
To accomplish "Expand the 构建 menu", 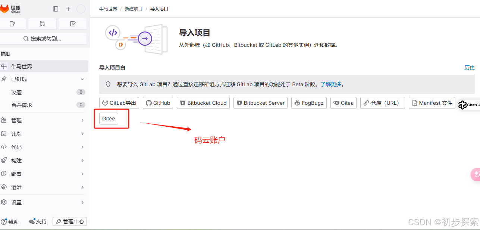I will [44, 161].
